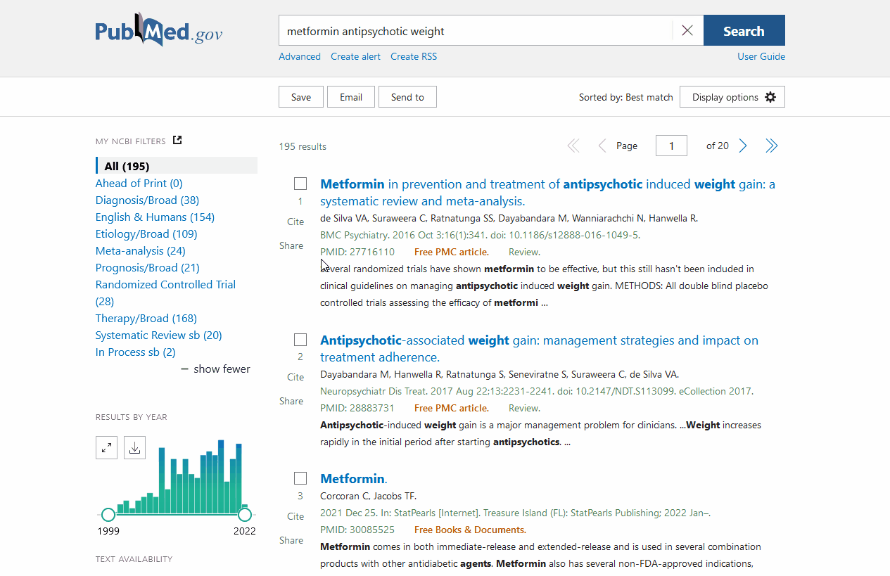Select checkbox for result 1
Screen dimensions: 890x576
tap(300, 184)
